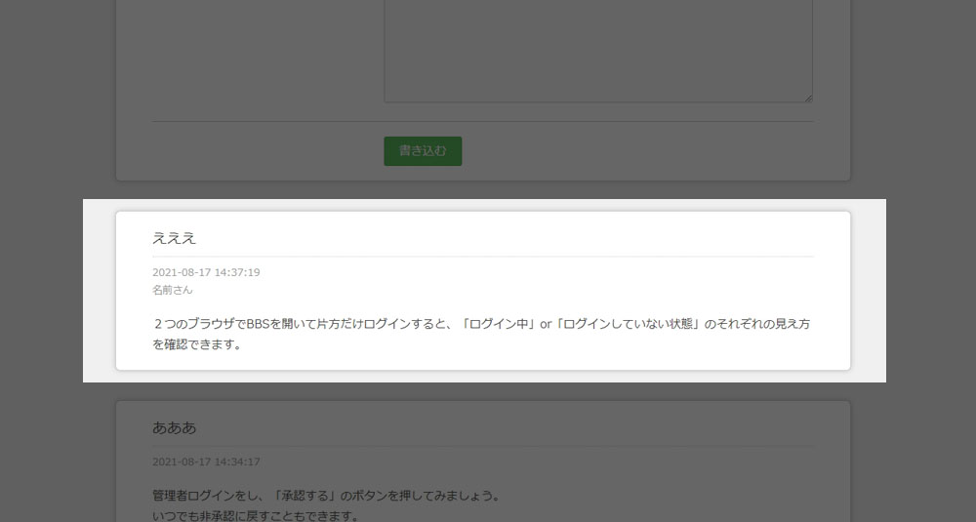Click the textarea resize grip corner
This screenshot has width=976, height=522.
[x=808, y=98]
